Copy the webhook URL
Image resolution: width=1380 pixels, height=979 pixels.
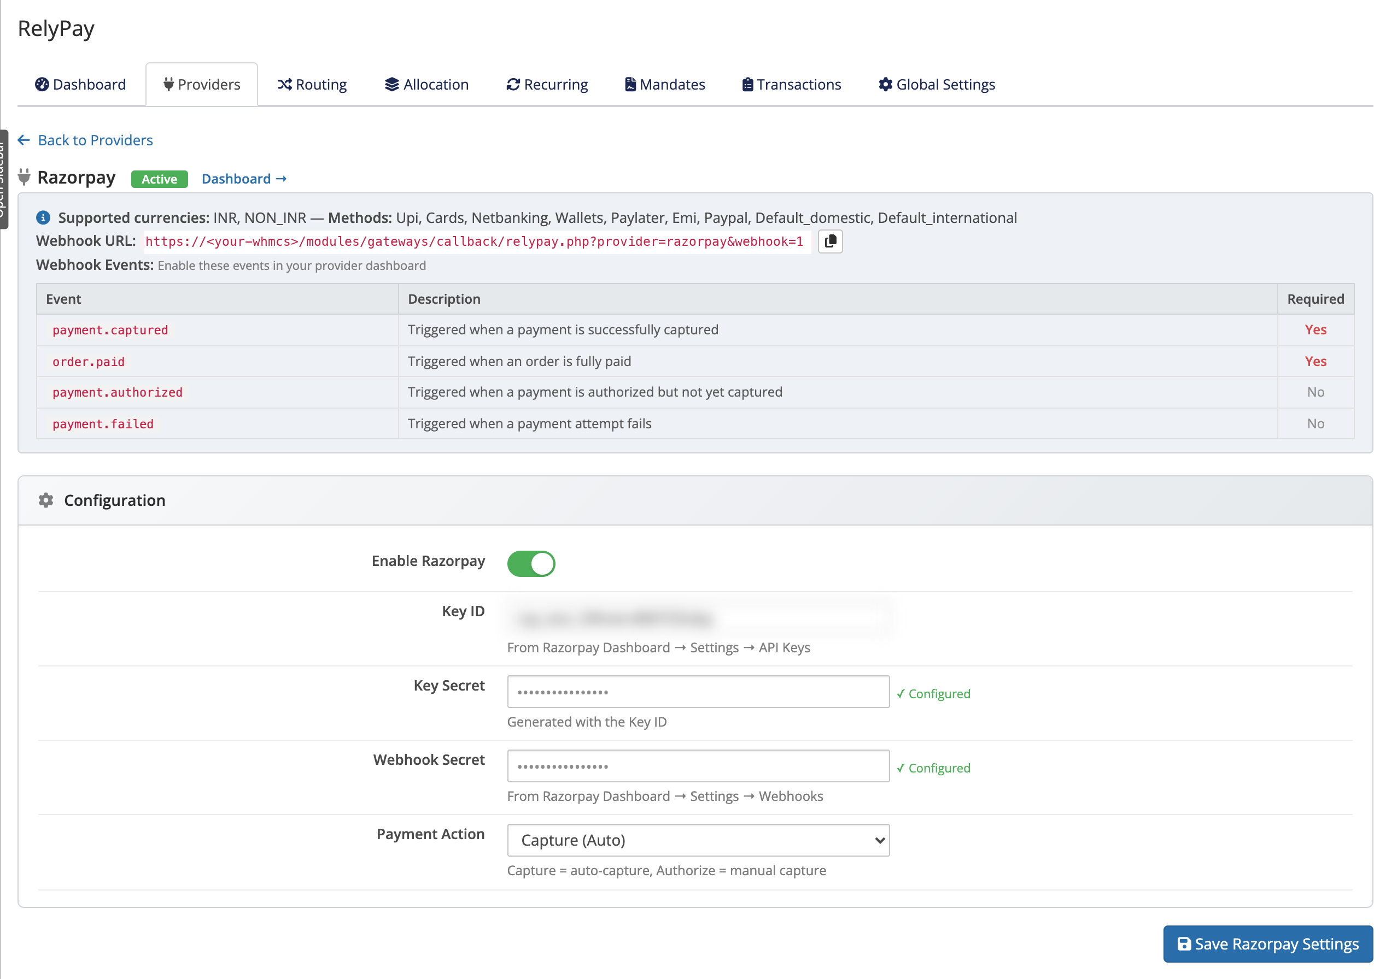pos(831,241)
